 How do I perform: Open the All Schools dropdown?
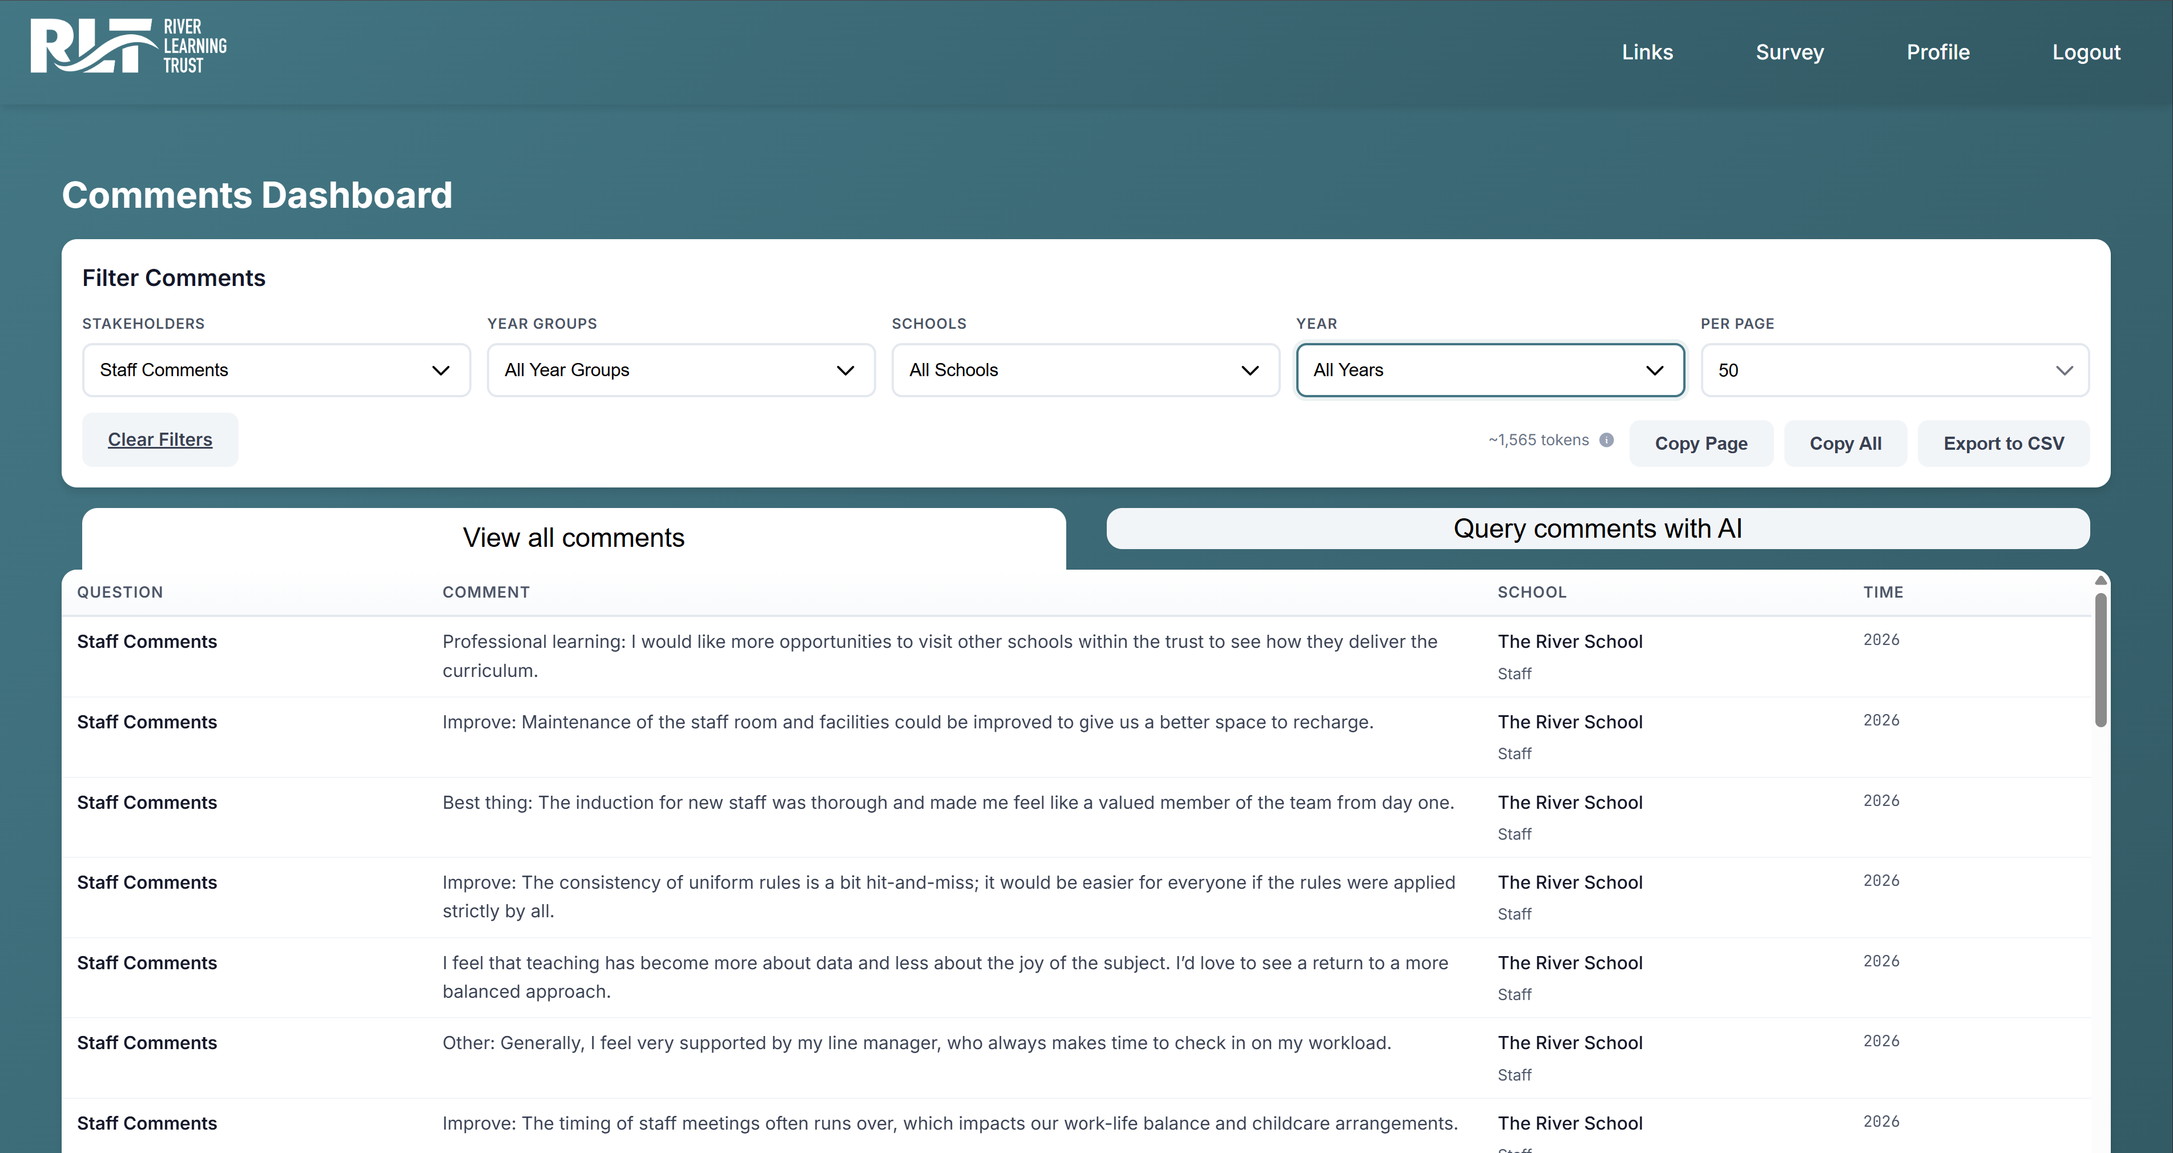[x=1086, y=370]
